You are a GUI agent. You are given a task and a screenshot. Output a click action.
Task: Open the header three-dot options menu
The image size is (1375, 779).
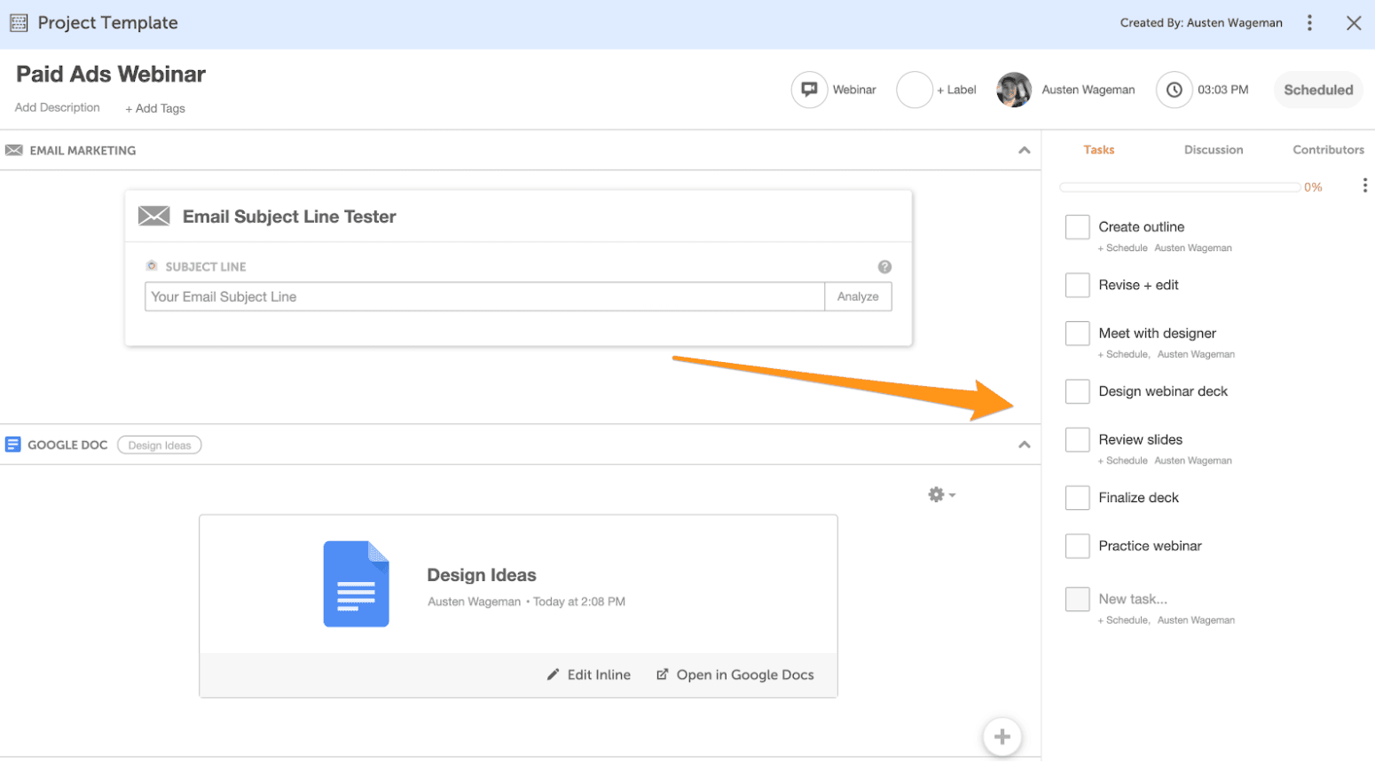point(1309,23)
